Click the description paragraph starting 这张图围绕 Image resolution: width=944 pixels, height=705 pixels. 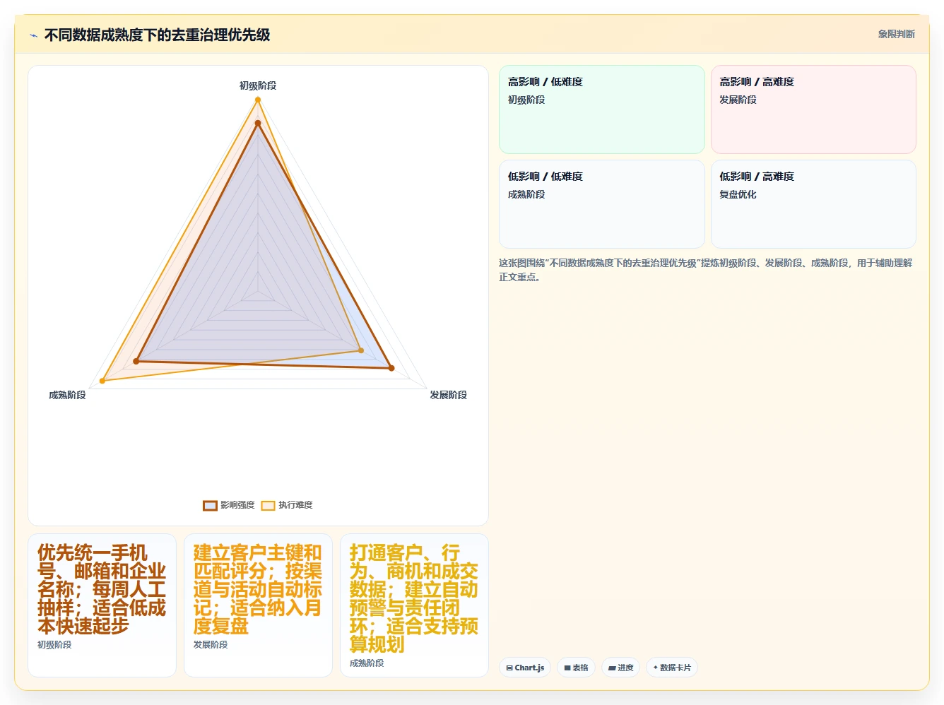pyautogui.click(x=706, y=270)
